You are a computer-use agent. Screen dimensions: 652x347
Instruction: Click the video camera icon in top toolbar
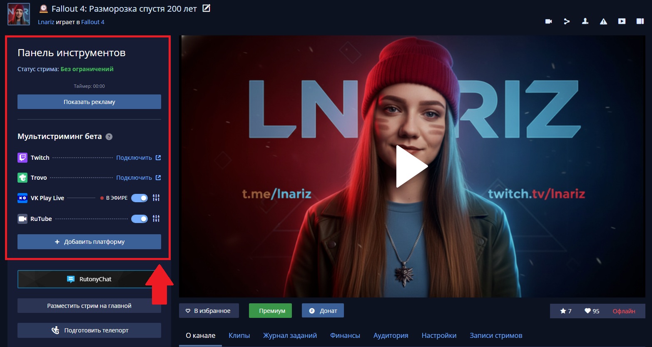click(548, 21)
